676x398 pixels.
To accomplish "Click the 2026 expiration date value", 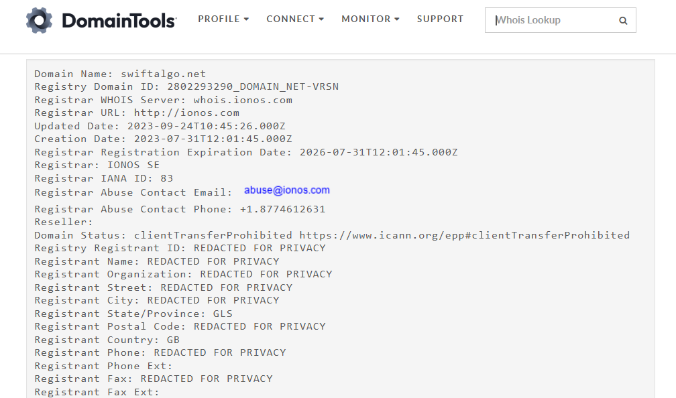I will (x=378, y=152).
